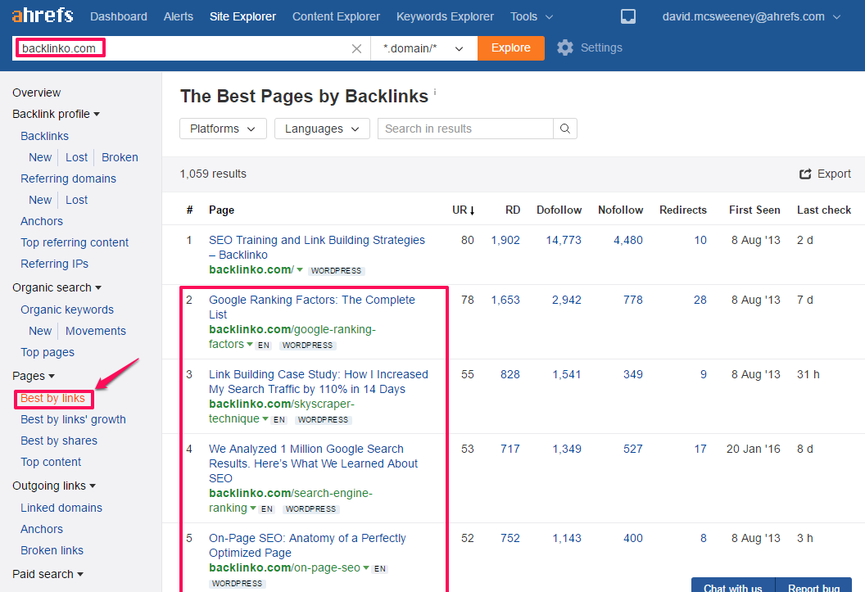Open Top pages in sidebar

click(x=48, y=352)
